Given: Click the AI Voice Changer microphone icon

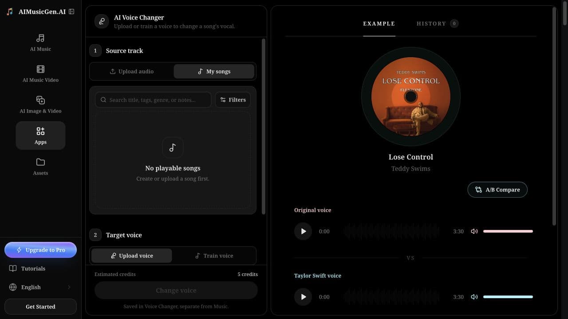Looking at the screenshot, I should tap(102, 21).
